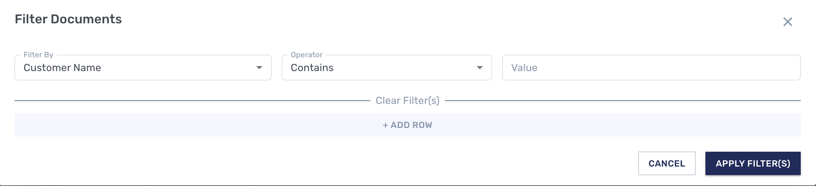Click the Filter Documents heading

click(x=68, y=19)
